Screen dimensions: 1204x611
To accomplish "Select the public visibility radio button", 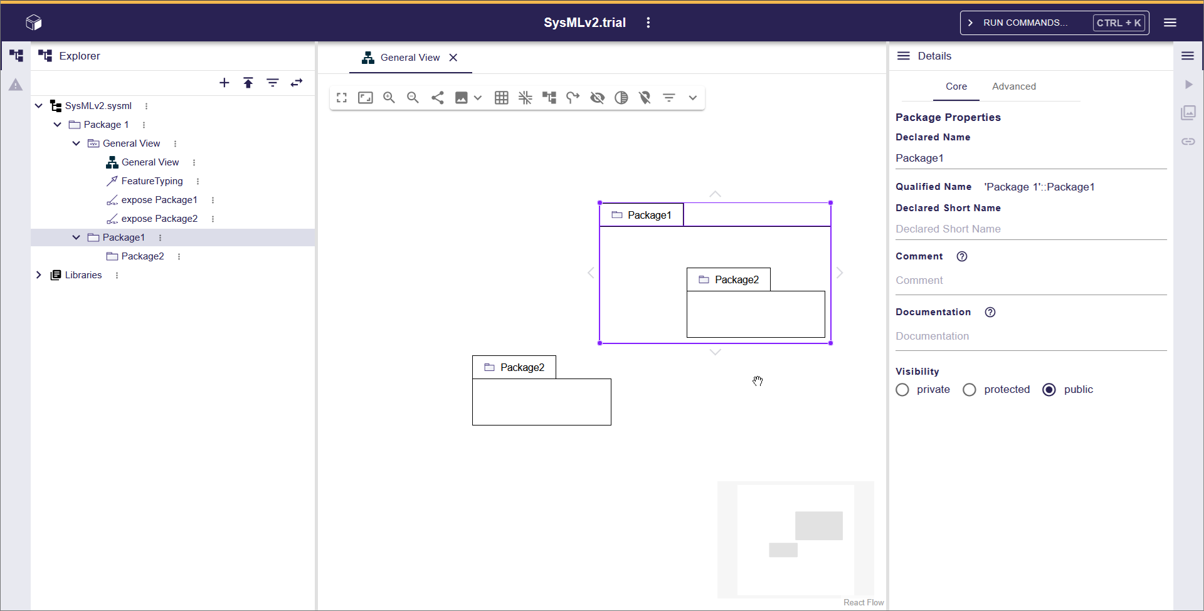I will (1049, 390).
